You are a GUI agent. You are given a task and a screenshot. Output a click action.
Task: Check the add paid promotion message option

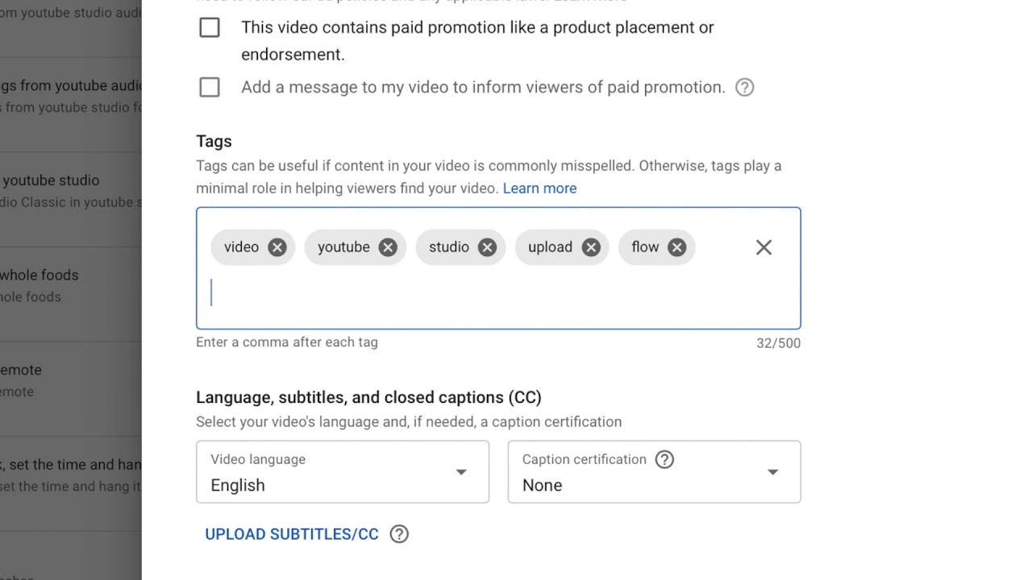[210, 87]
